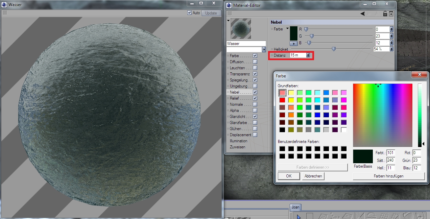This screenshot has height=219, width=430.
Task: Open the Illumination channel entry
Action: [238, 141]
